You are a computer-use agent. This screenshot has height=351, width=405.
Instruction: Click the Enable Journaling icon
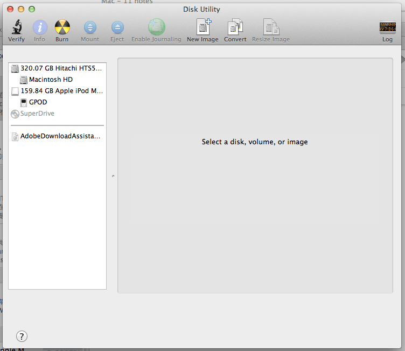[x=156, y=27]
